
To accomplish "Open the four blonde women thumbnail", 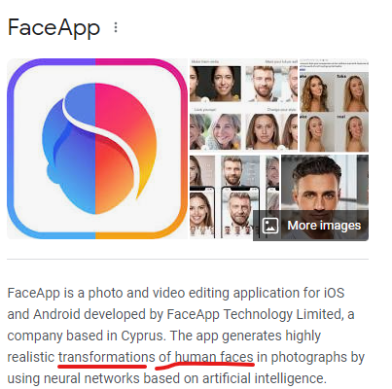I will [334, 105].
